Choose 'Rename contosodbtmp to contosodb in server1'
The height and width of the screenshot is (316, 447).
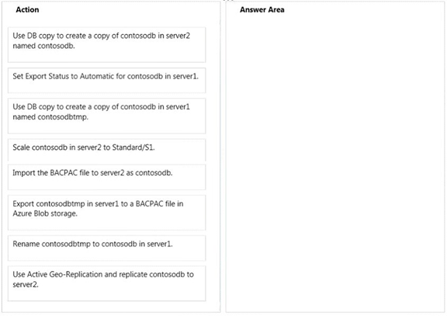click(x=106, y=248)
